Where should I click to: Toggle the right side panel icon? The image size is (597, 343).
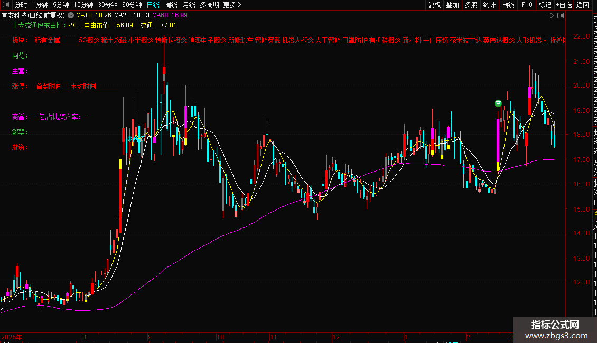561,15
